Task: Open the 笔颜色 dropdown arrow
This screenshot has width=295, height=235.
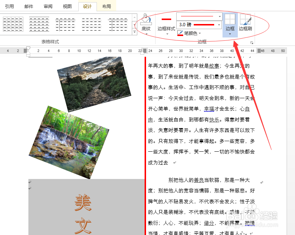Action: tap(200, 33)
